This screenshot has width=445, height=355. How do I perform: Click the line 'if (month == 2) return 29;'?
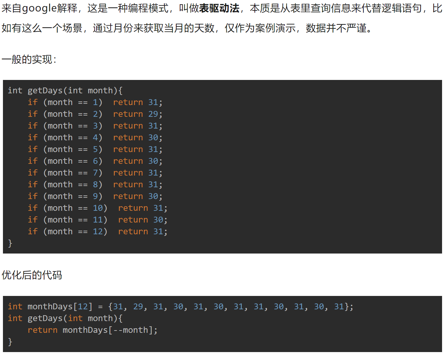point(95,114)
